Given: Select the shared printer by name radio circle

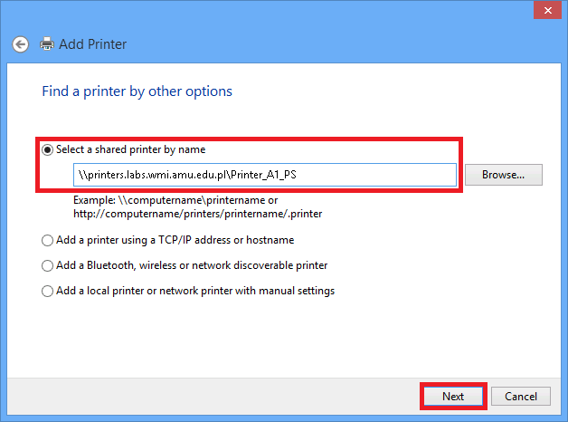Looking at the screenshot, I should [x=47, y=149].
